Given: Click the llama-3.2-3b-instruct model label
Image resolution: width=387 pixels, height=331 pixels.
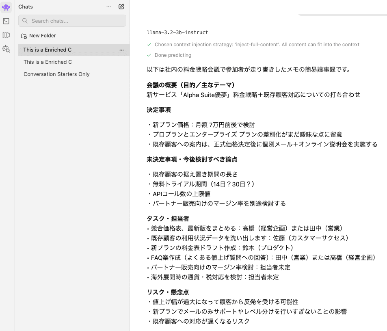Looking at the screenshot, I should pos(177,32).
